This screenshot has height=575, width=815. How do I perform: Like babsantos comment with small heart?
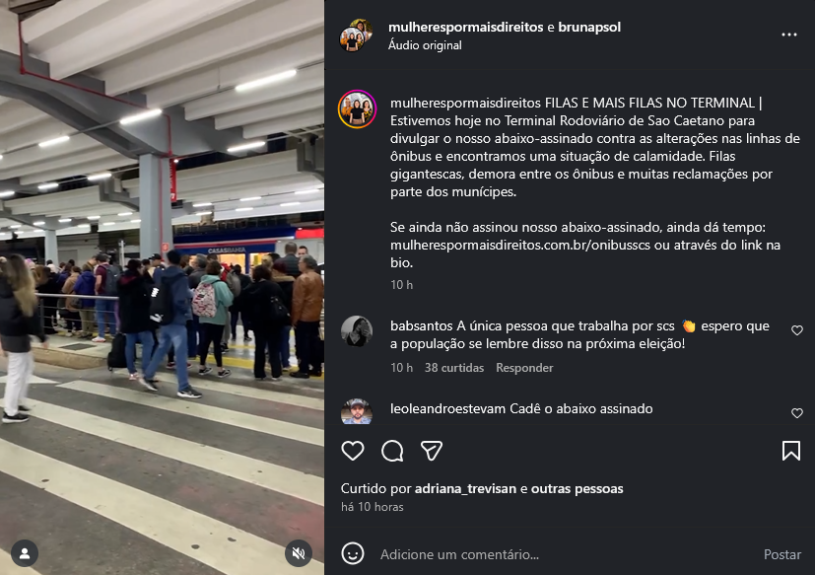(797, 330)
